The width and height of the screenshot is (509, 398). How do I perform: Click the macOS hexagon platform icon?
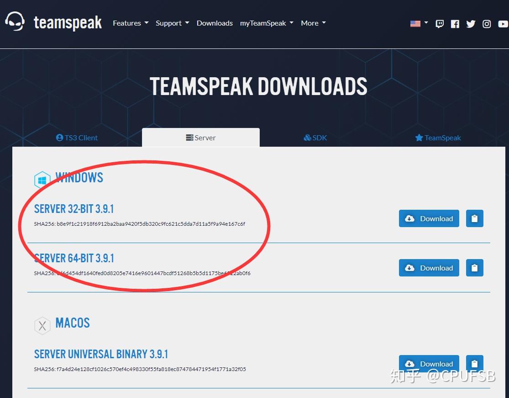tap(42, 325)
